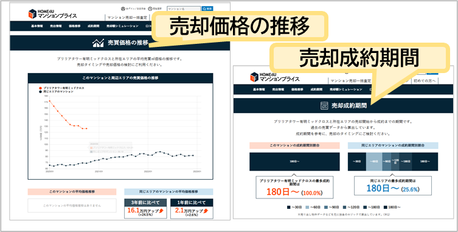The width and height of the screenshot is (458, 232).
Task: Click the ~60日 light blue bar segment
Action: (374, 161)
